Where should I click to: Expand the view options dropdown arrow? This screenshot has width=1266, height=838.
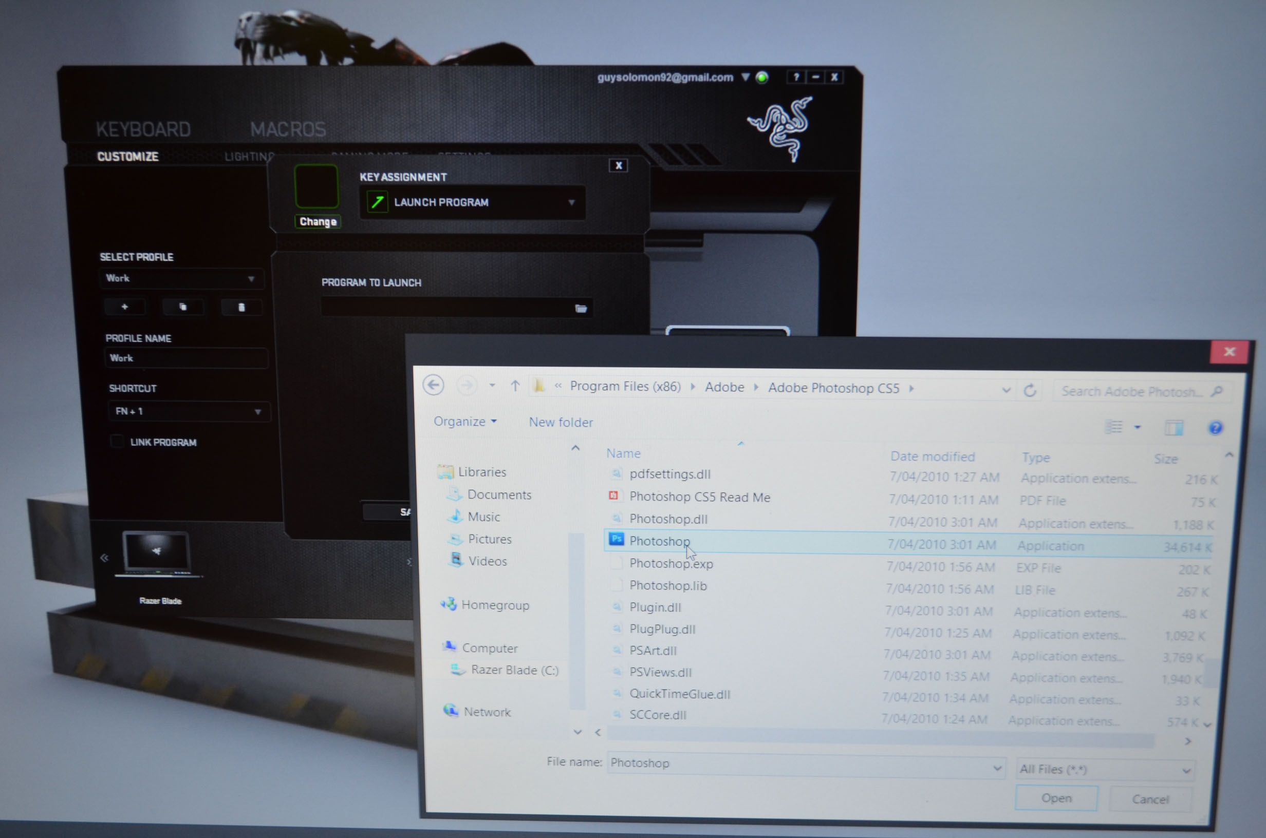(x=1138, y=427)
